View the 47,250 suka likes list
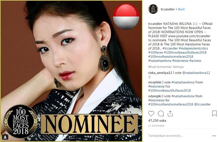Viewport: 218px width, 142px height. 157,121
